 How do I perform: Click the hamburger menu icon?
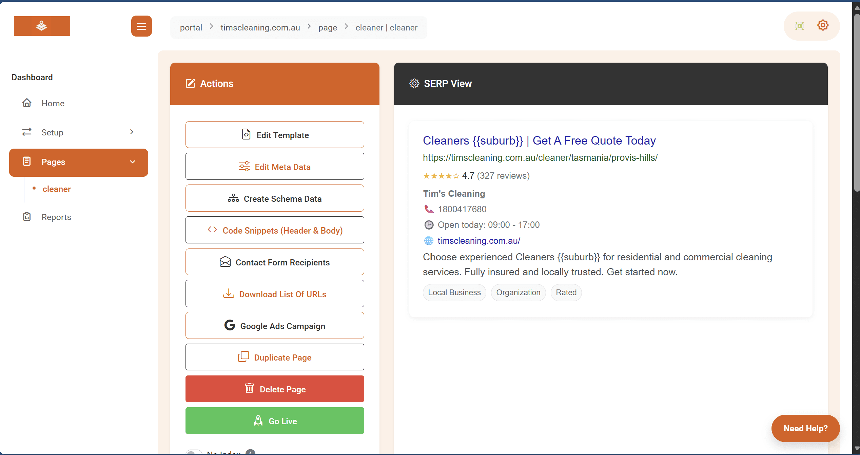(x=141, y=26)
